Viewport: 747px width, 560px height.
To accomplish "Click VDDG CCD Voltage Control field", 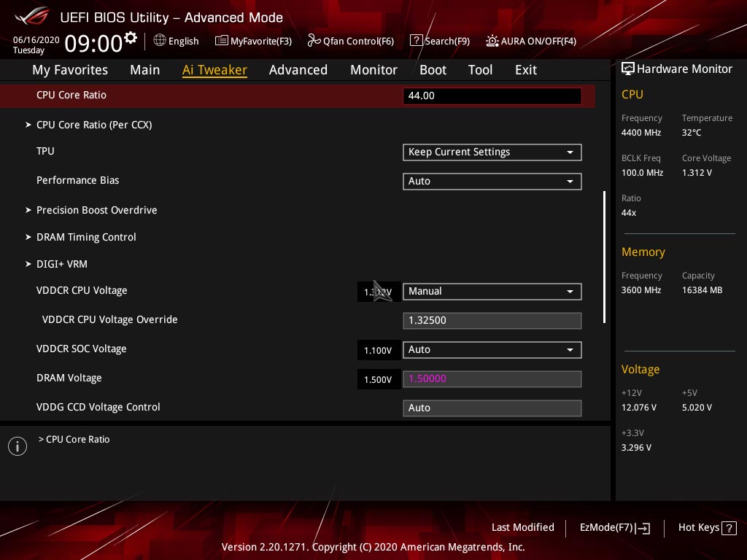I will [492, 408].
